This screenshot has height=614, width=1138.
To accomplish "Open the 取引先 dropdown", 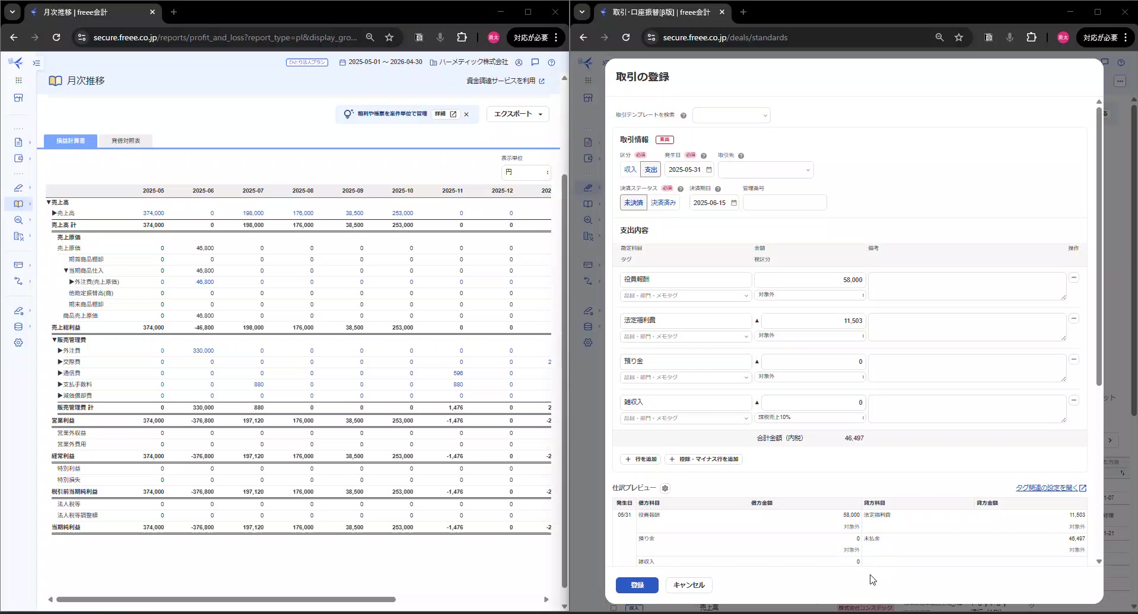I will (x=765, y=170).
